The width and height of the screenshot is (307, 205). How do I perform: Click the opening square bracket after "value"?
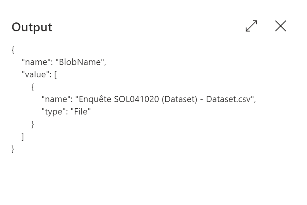[x=56, y=74]
